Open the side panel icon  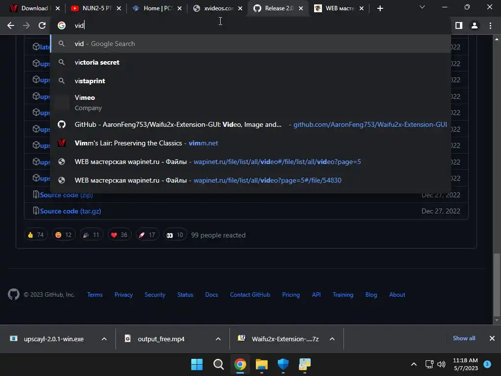(x=459, y=25)
